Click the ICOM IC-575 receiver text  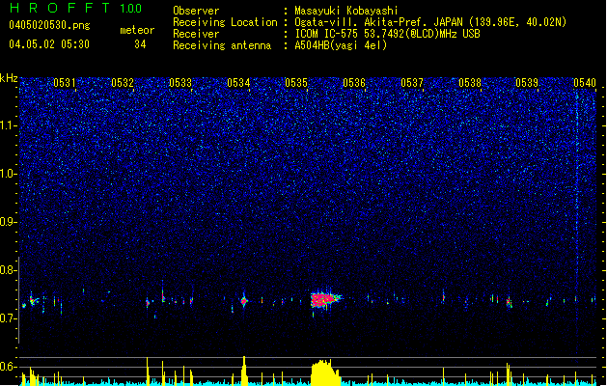tap(387, 34)
